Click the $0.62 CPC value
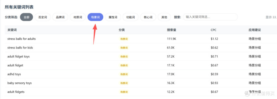 (214, 48)
